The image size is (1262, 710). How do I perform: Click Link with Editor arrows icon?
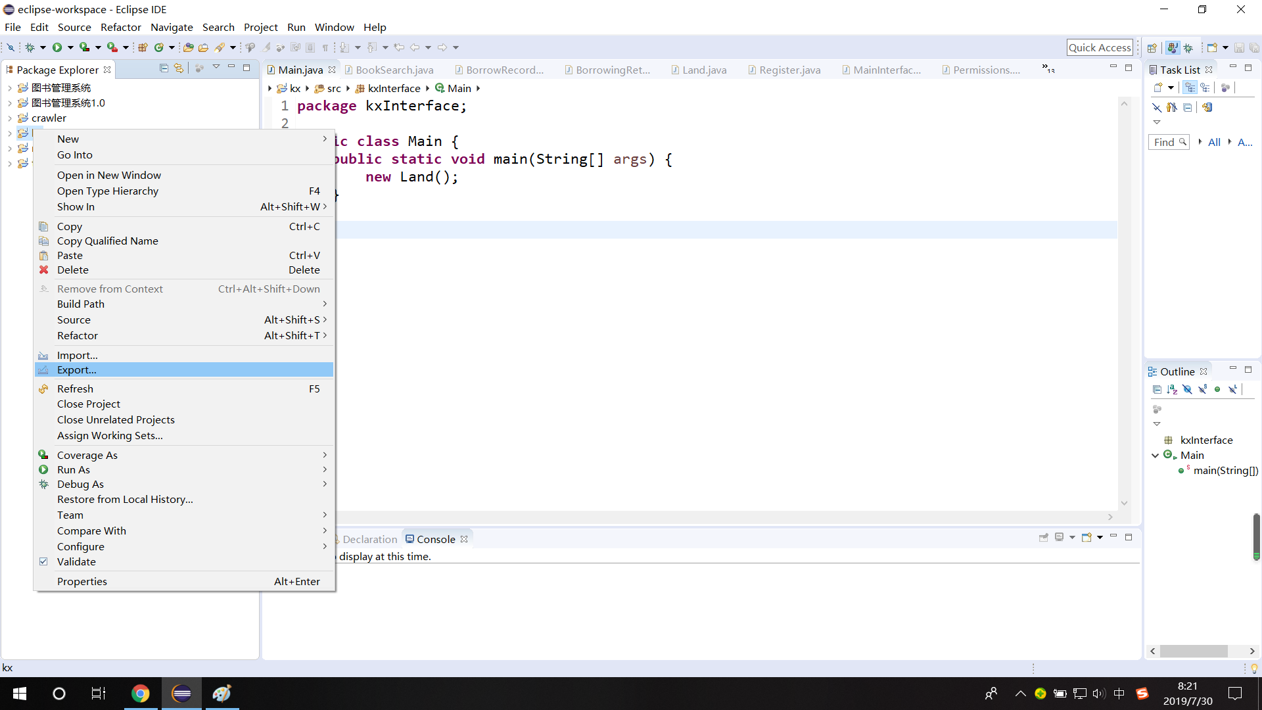179,68
